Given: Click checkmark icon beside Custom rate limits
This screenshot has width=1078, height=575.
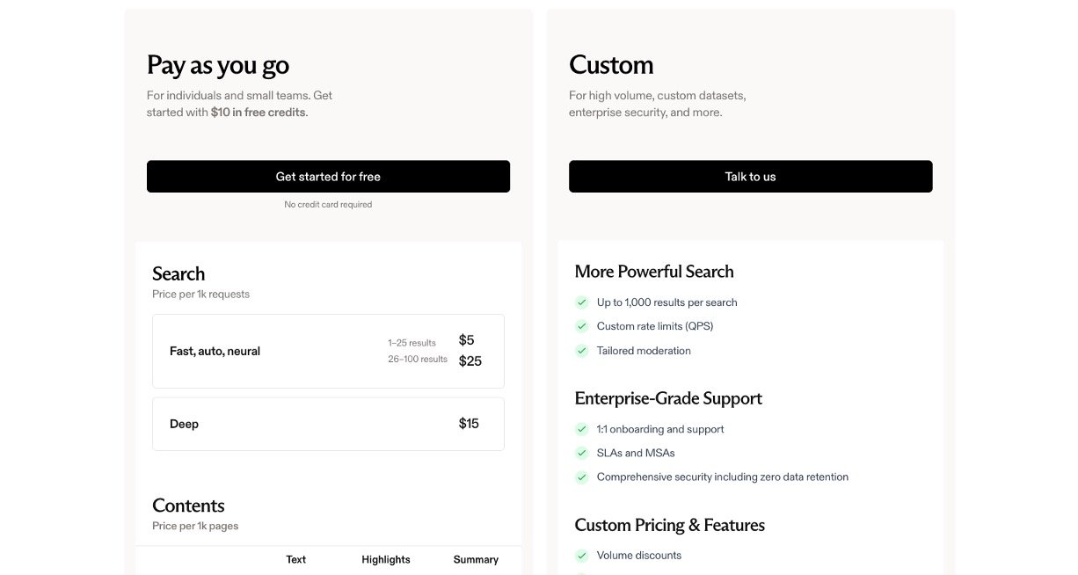Looking at the screenshot, I should [x=581, y=326].
